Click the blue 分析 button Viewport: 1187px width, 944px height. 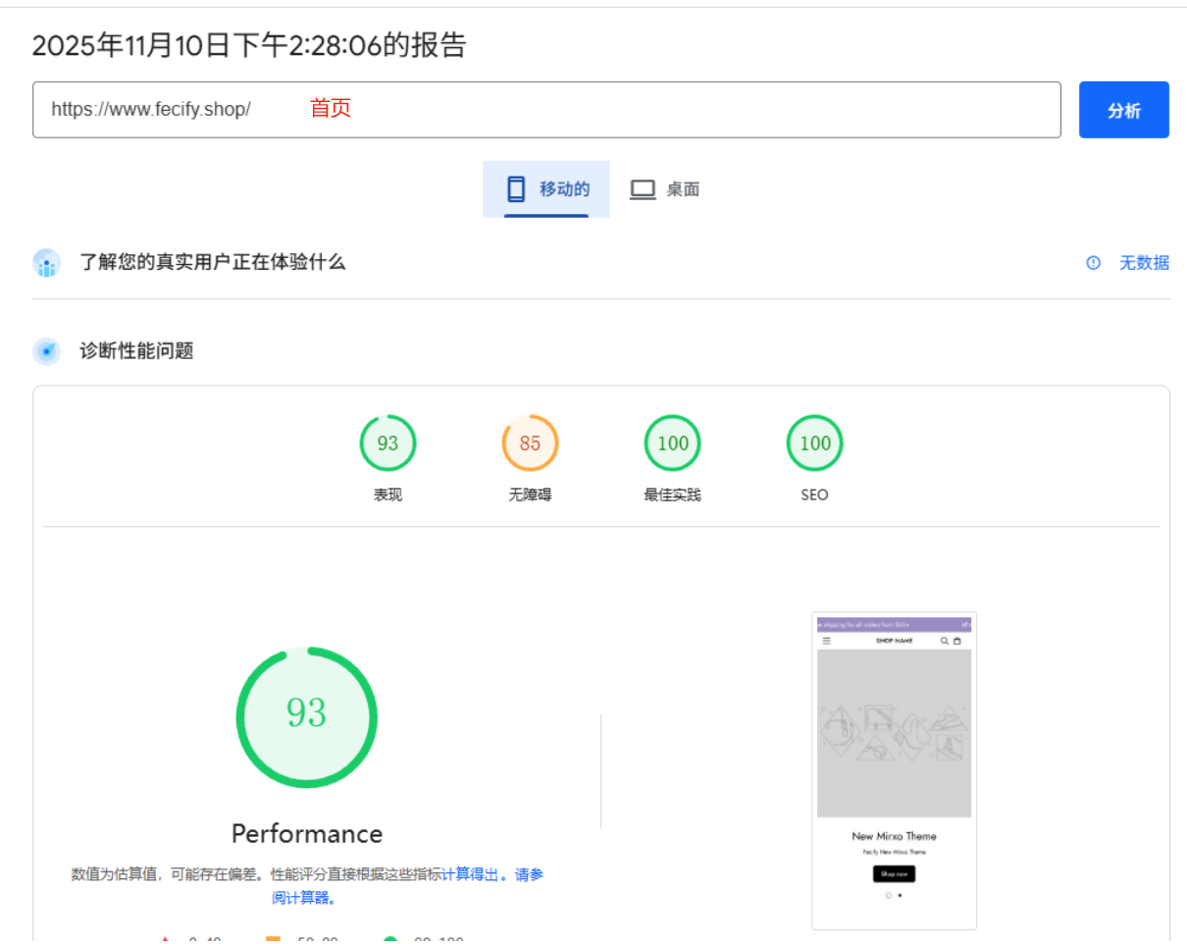pyautogui.click(x=1123, y=110)
